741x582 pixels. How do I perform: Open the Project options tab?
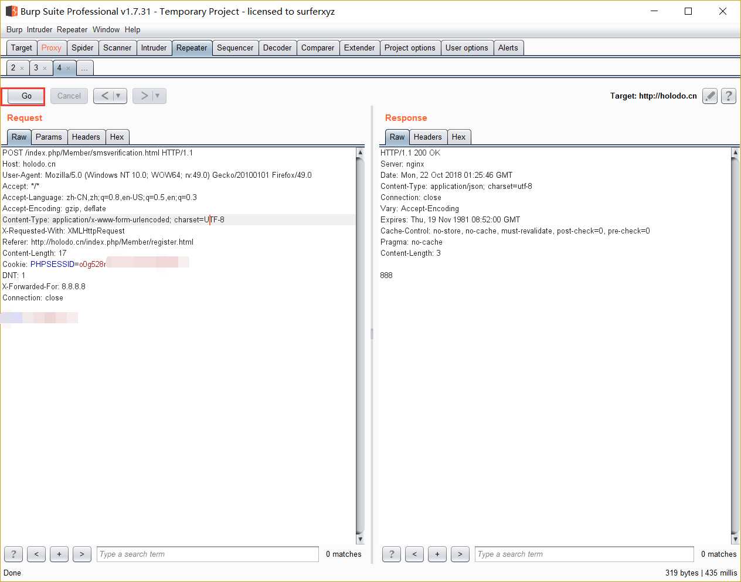coord(410,48)
